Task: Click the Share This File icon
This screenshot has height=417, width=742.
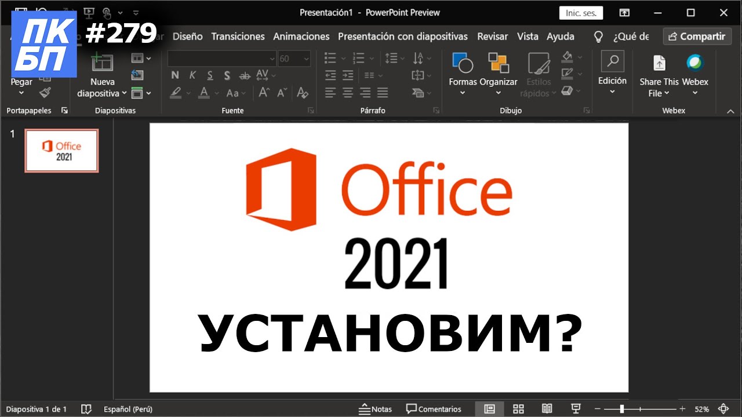Action: pos(659,63)
